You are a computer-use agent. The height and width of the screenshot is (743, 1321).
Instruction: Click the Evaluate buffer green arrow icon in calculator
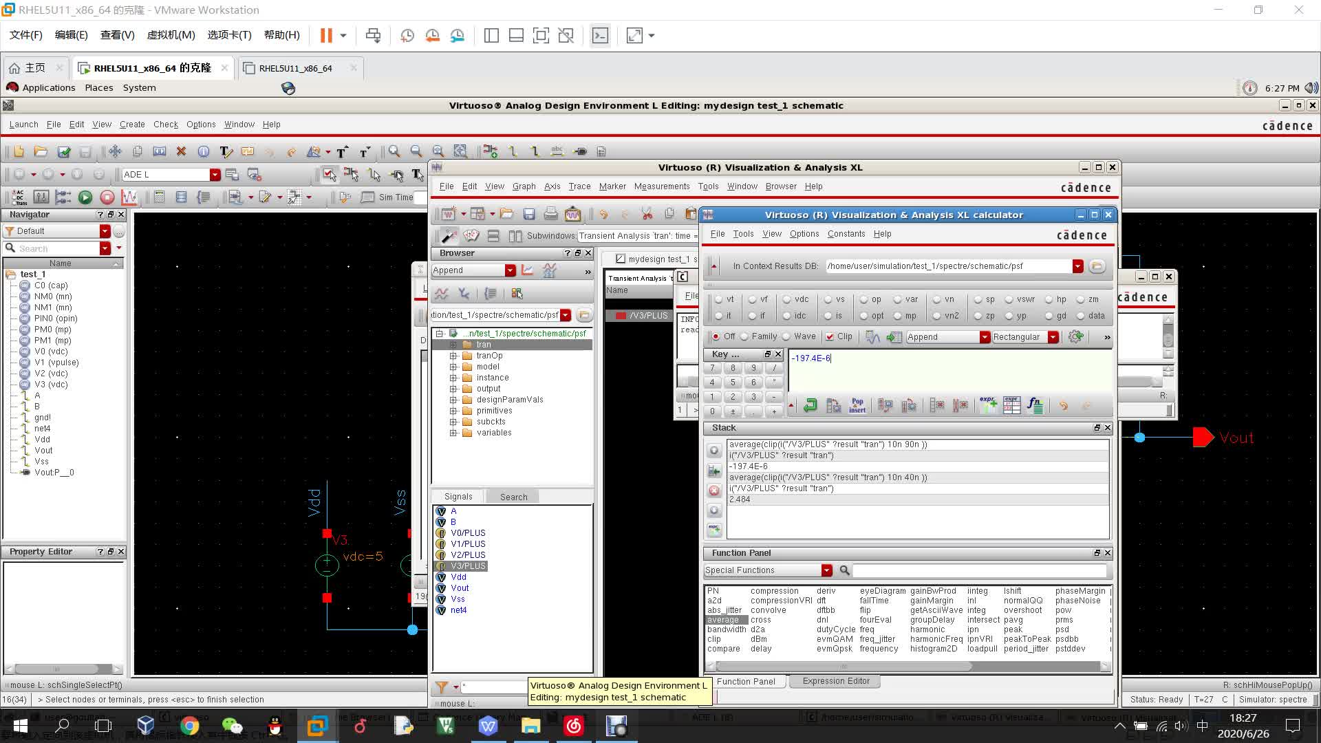pos(810,405)
